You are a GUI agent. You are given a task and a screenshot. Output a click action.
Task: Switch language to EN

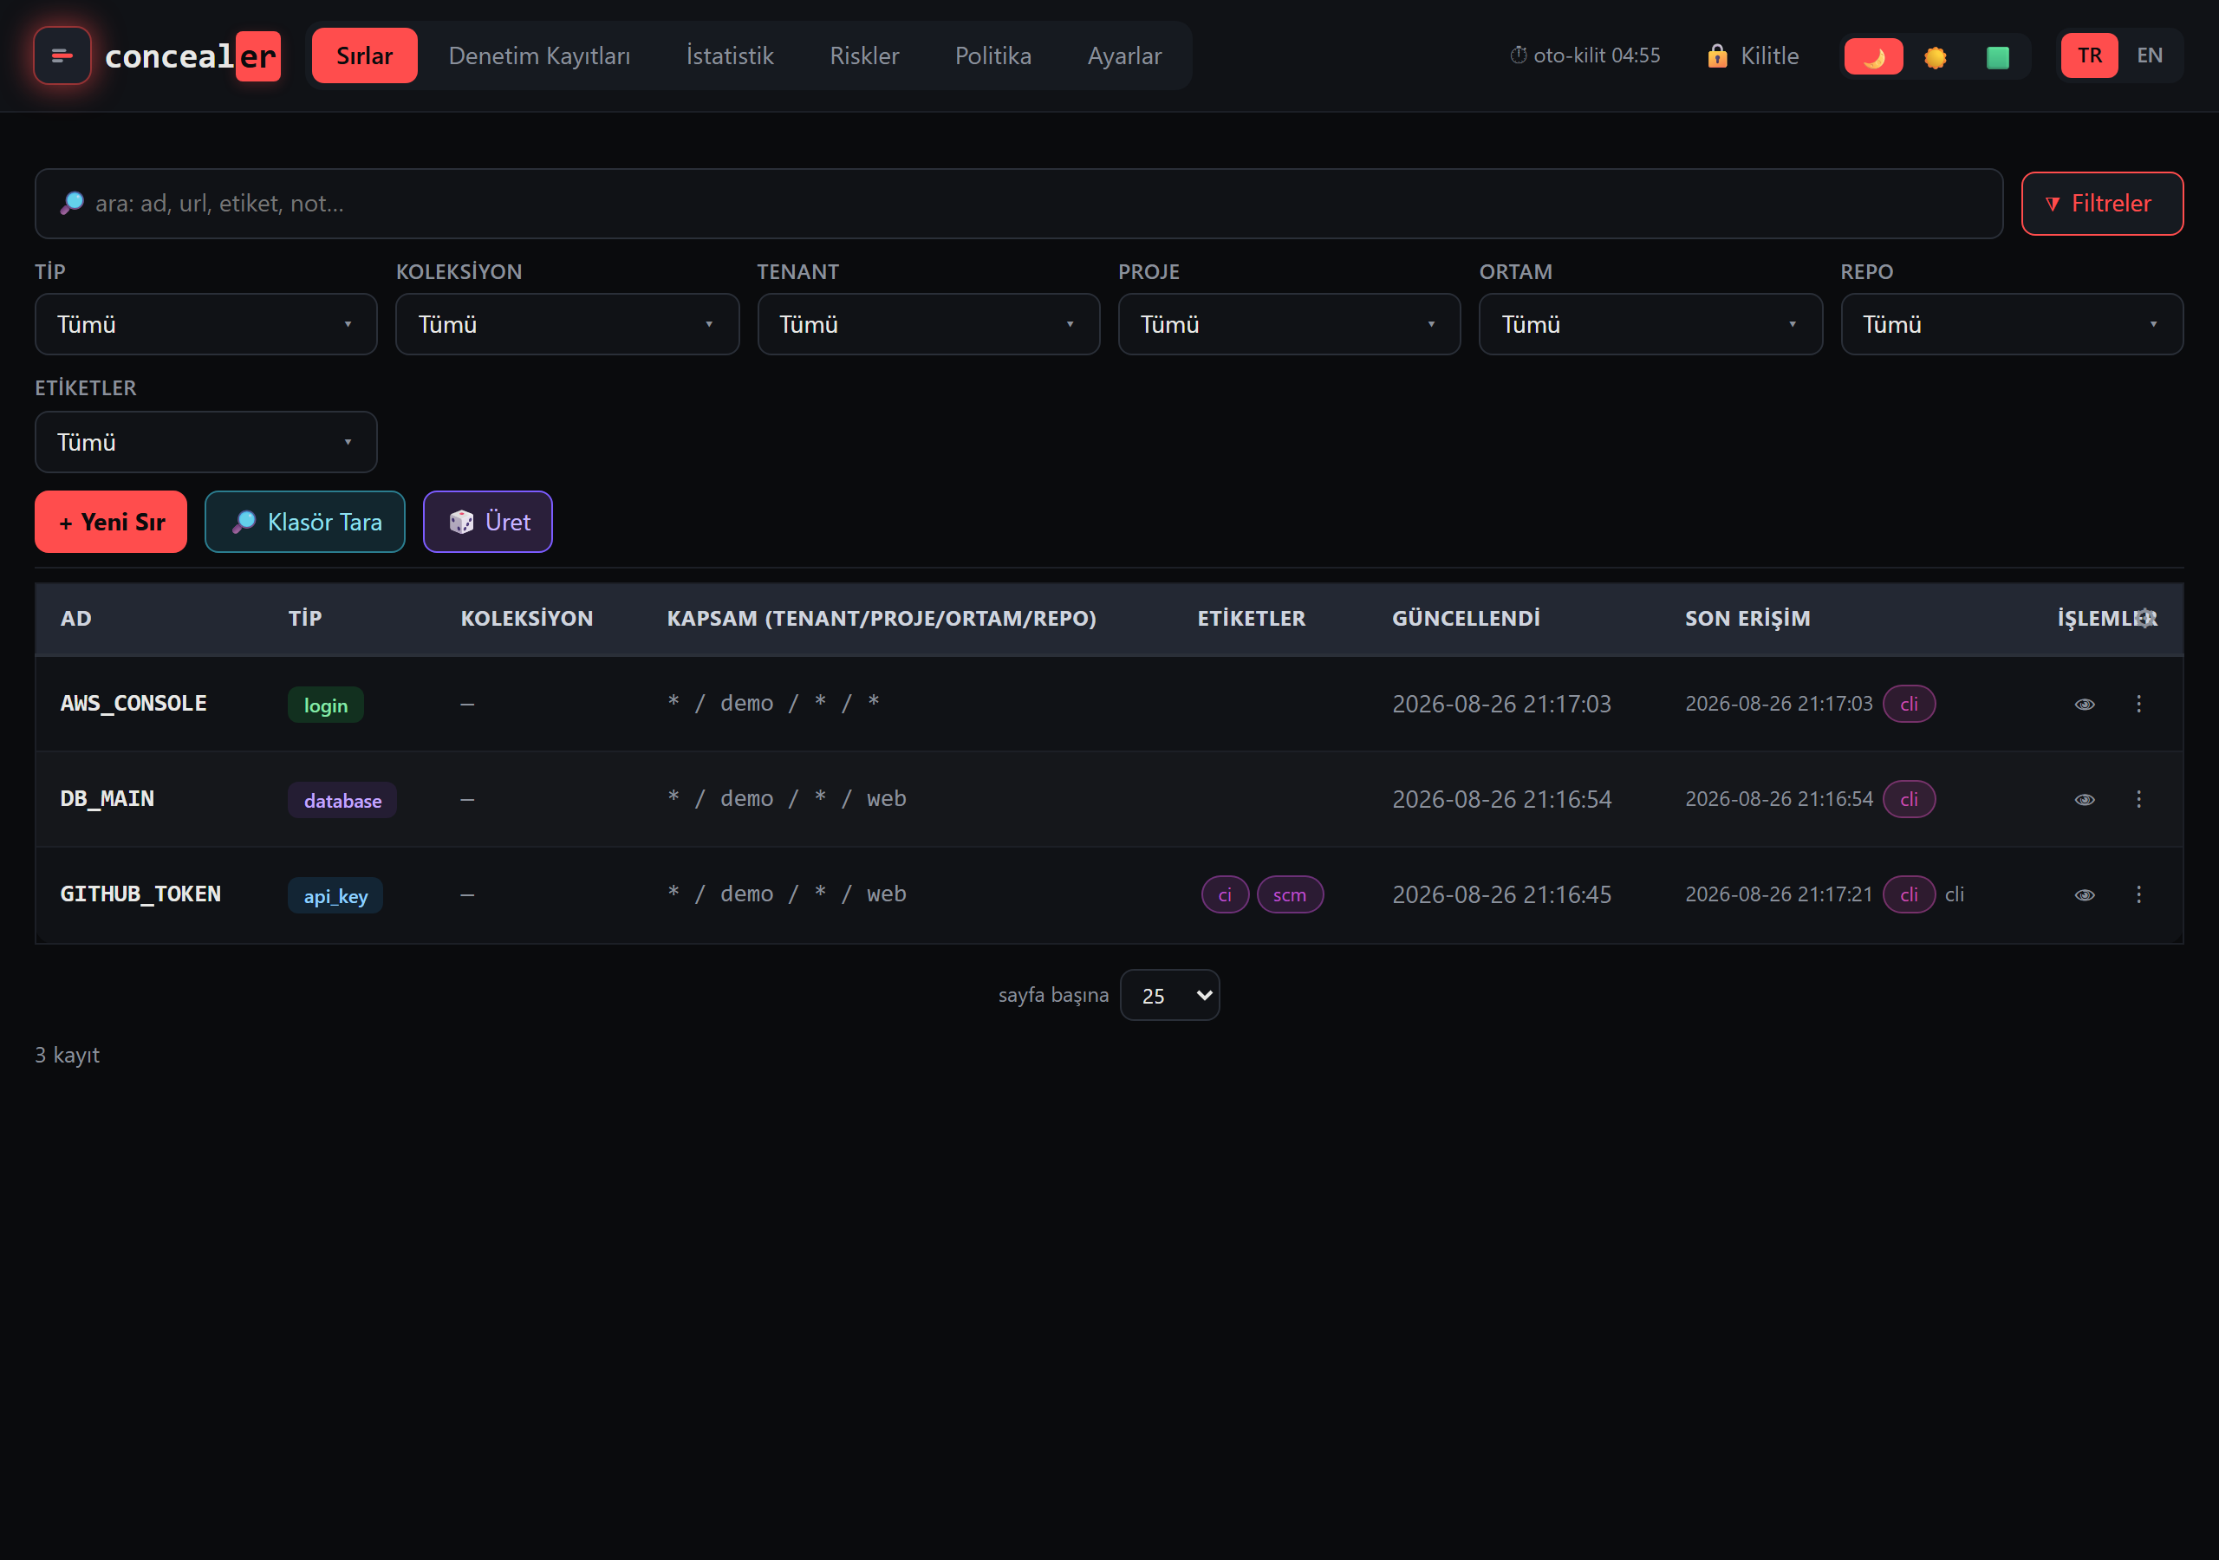pos(2150,56)
